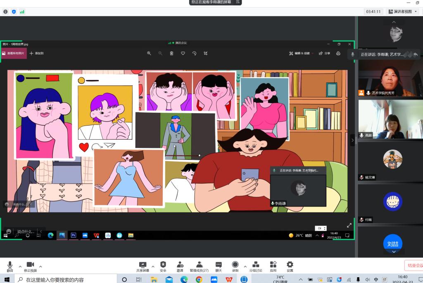
Task: Click 说点什么 chat input on shared screen
Action: point(26,231)
